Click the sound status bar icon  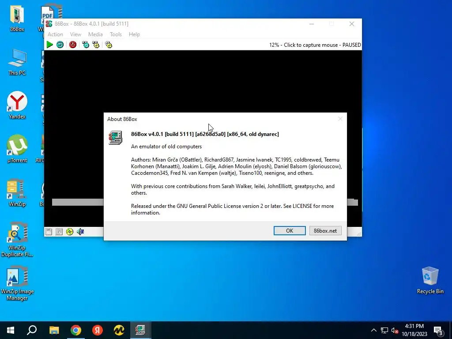pyautogui.click(x=80, y=232)
